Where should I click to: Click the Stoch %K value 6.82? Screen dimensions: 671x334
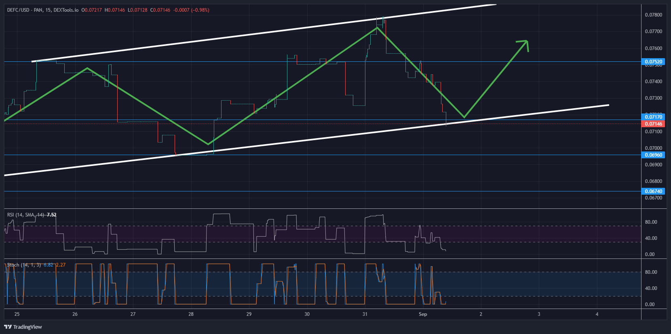48,265
